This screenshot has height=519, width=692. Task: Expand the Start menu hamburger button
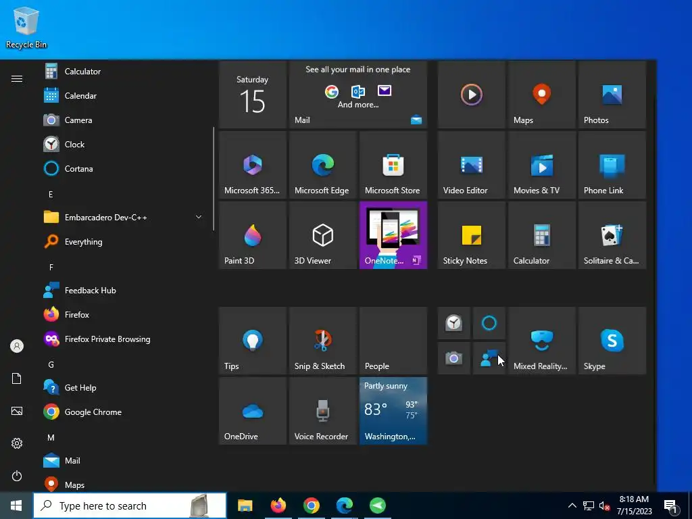17,79
